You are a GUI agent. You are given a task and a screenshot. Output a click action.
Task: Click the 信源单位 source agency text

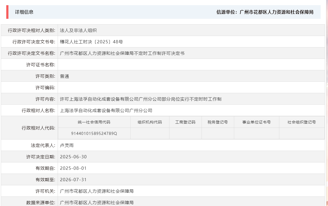click(265, 12)
